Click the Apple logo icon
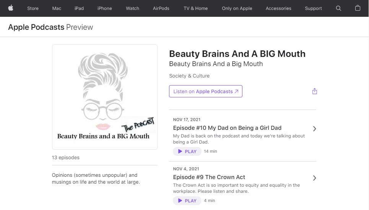This screenshot has width=369, height=210. coord(11,8)
